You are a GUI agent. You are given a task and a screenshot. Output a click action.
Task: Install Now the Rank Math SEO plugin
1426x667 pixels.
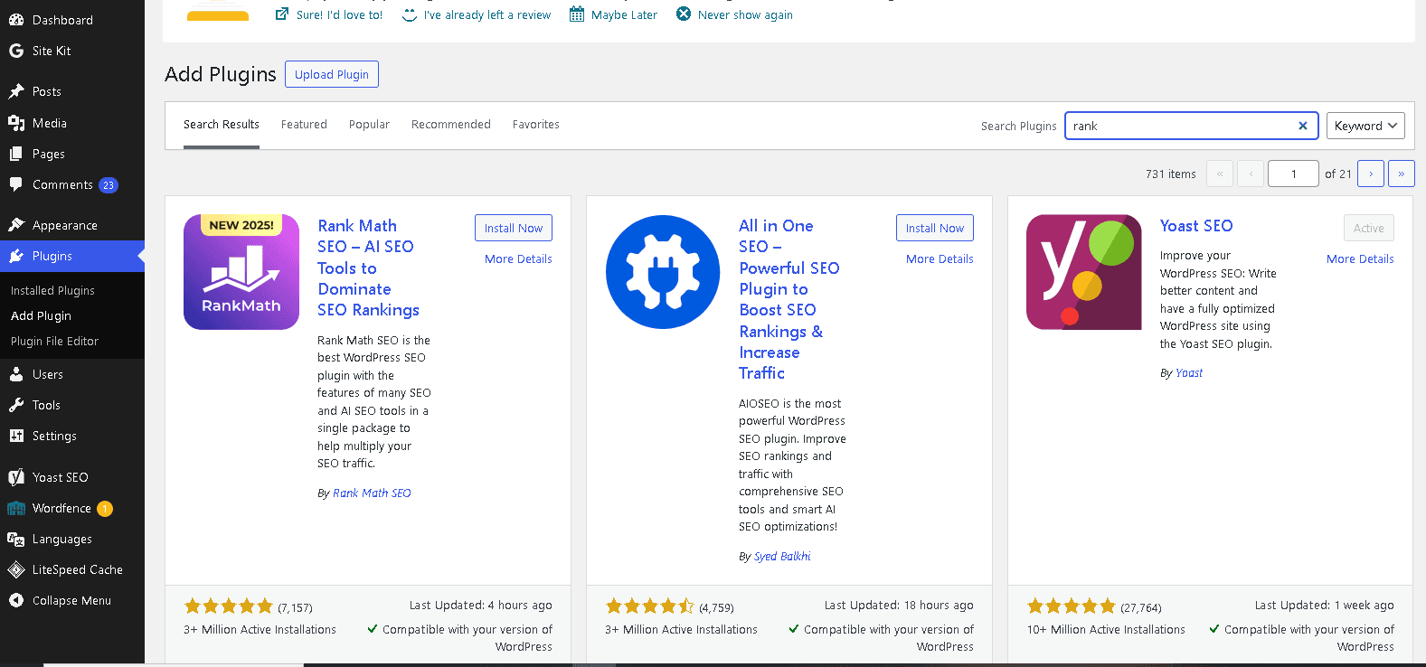514,228
